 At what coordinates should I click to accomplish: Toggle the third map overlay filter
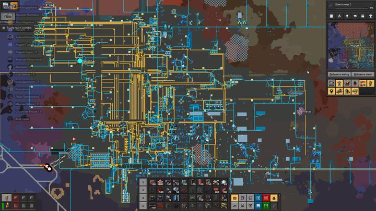(x=347, y=83)
